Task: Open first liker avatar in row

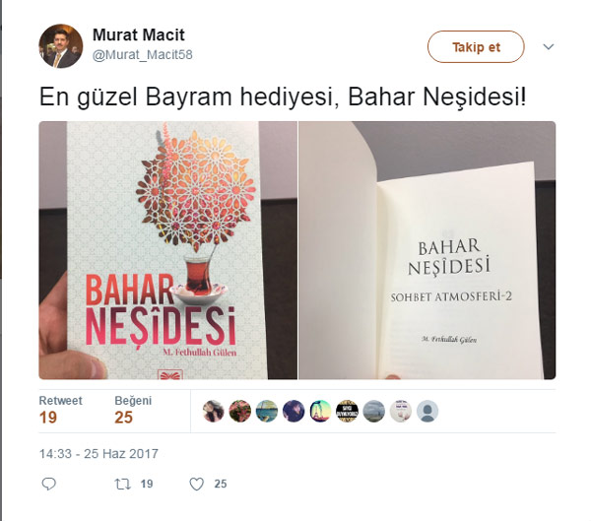Action: tap(213, 411)
